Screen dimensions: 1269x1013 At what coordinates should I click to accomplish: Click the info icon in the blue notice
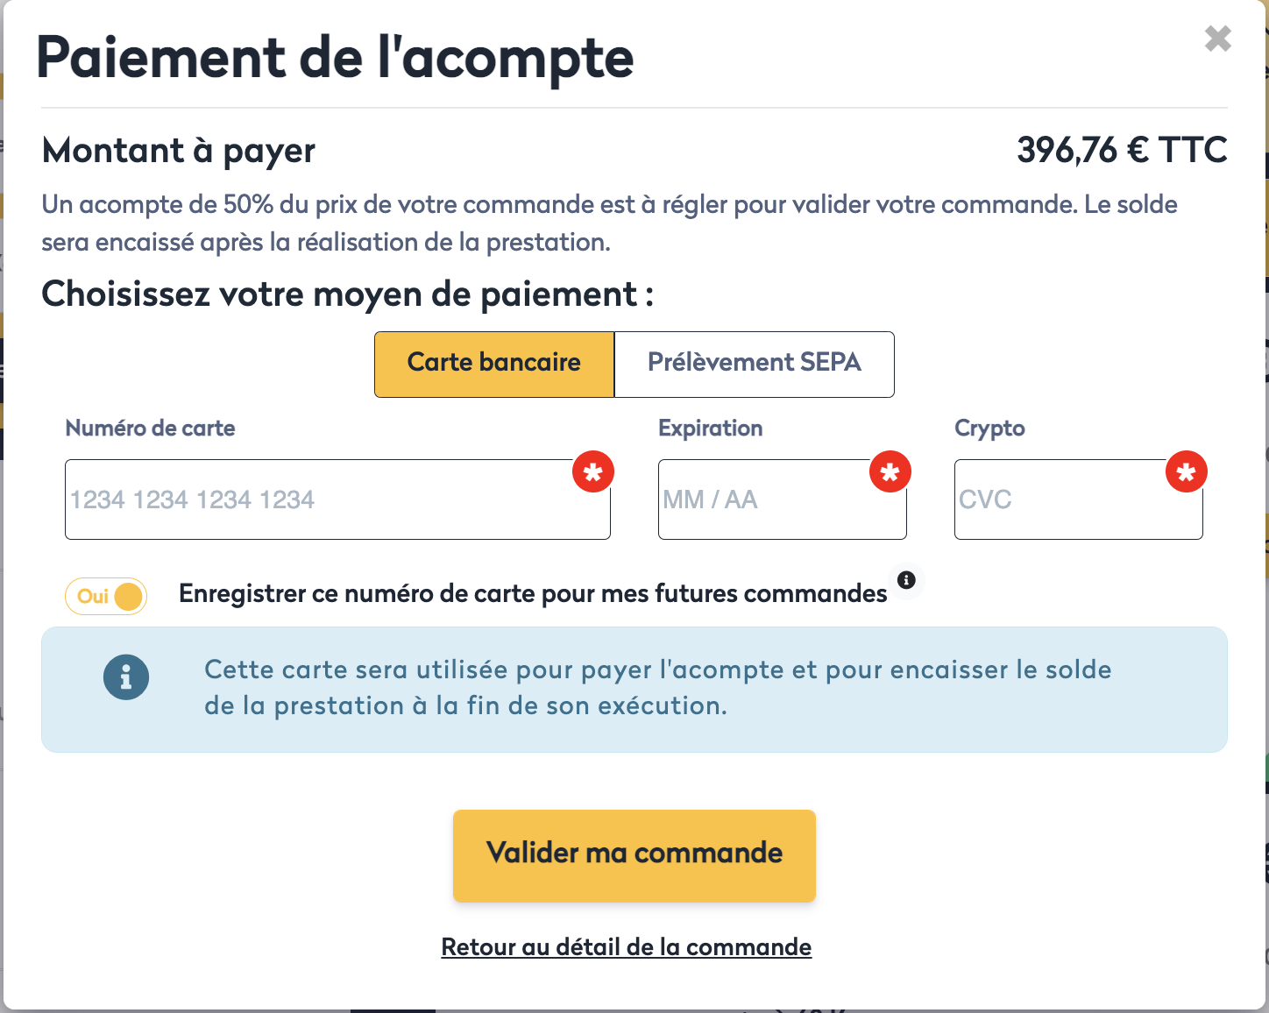(126, 677)
